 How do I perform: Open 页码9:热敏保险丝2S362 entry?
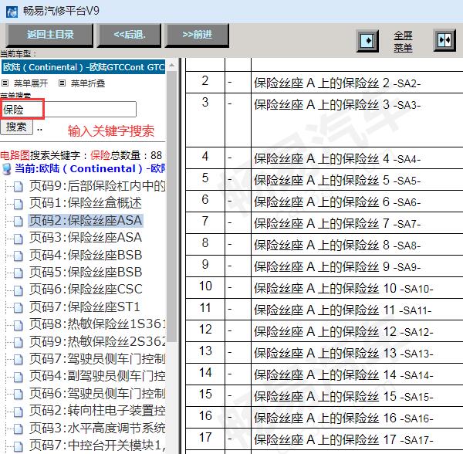click(x=97, y=341)
